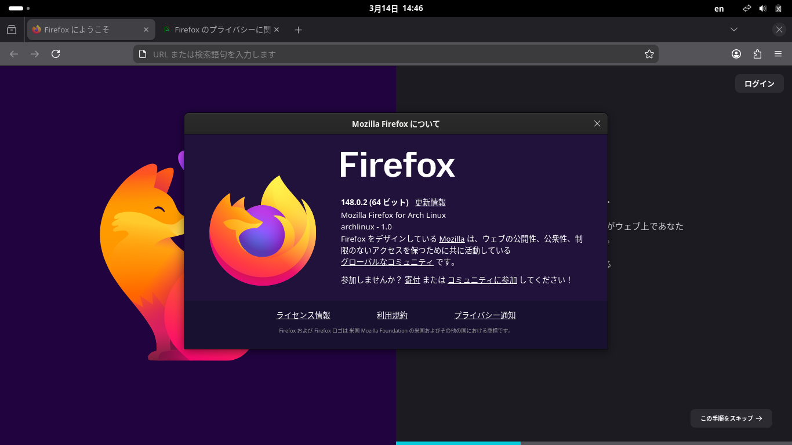Viewport: 792px width, 445px height.
Task: Close the 'Firefox にようこそ' tab
Action: (146, 30)
